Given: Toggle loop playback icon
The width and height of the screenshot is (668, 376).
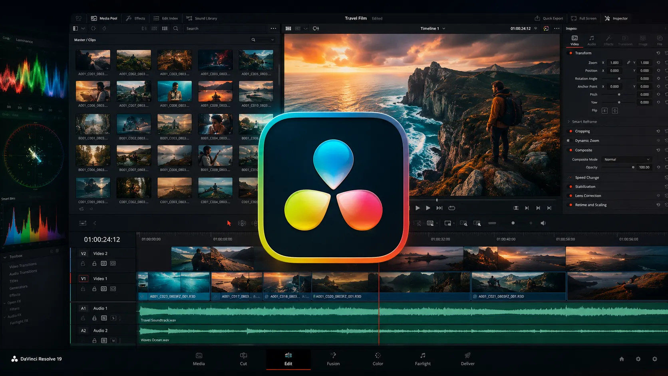Looking at the screenshot, I should 452,208.
